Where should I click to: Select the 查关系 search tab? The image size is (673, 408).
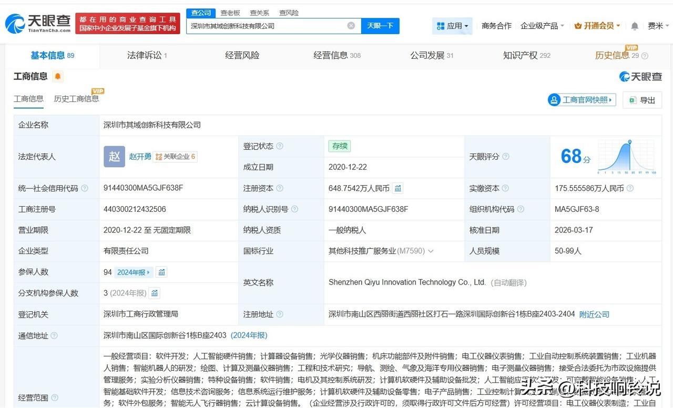tap(260, 13)
